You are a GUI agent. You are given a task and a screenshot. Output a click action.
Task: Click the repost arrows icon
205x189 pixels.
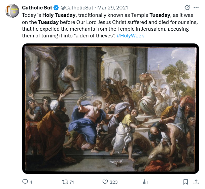point(65,182)
